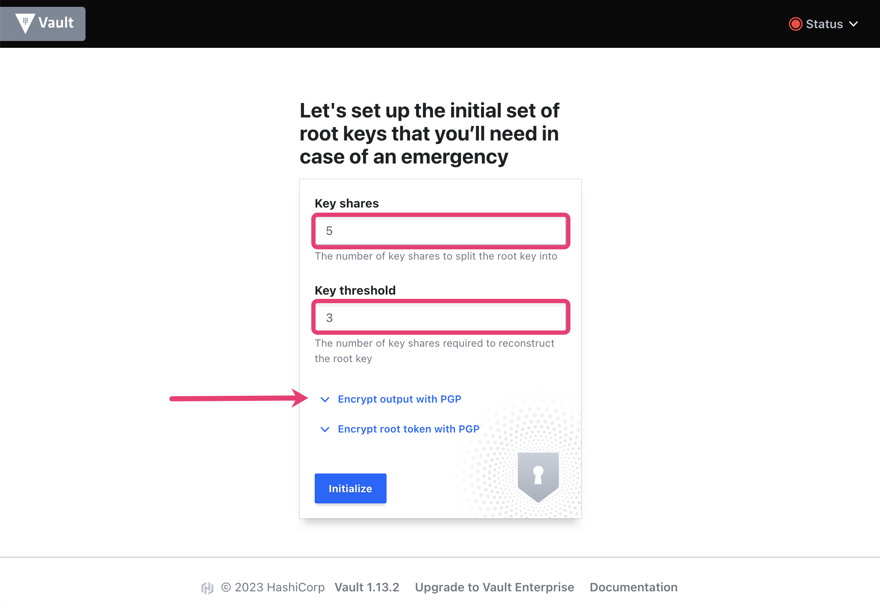Screen dimensions: 880x608
Task: Click the Key threshold field showing value 3
Action: coord(440,317)
